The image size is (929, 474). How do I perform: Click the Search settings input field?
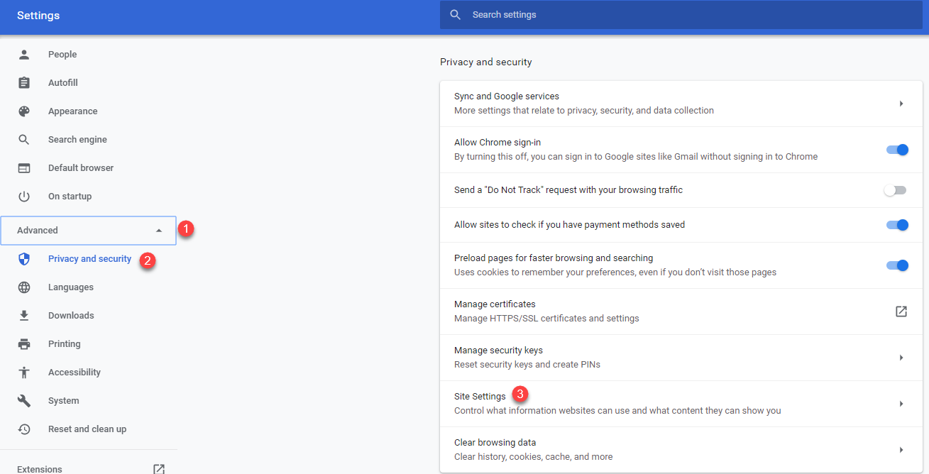[681, 15]
